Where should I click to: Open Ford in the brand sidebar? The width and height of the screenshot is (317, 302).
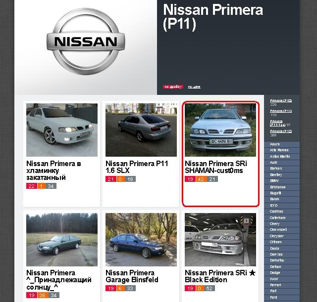[273, 298]
